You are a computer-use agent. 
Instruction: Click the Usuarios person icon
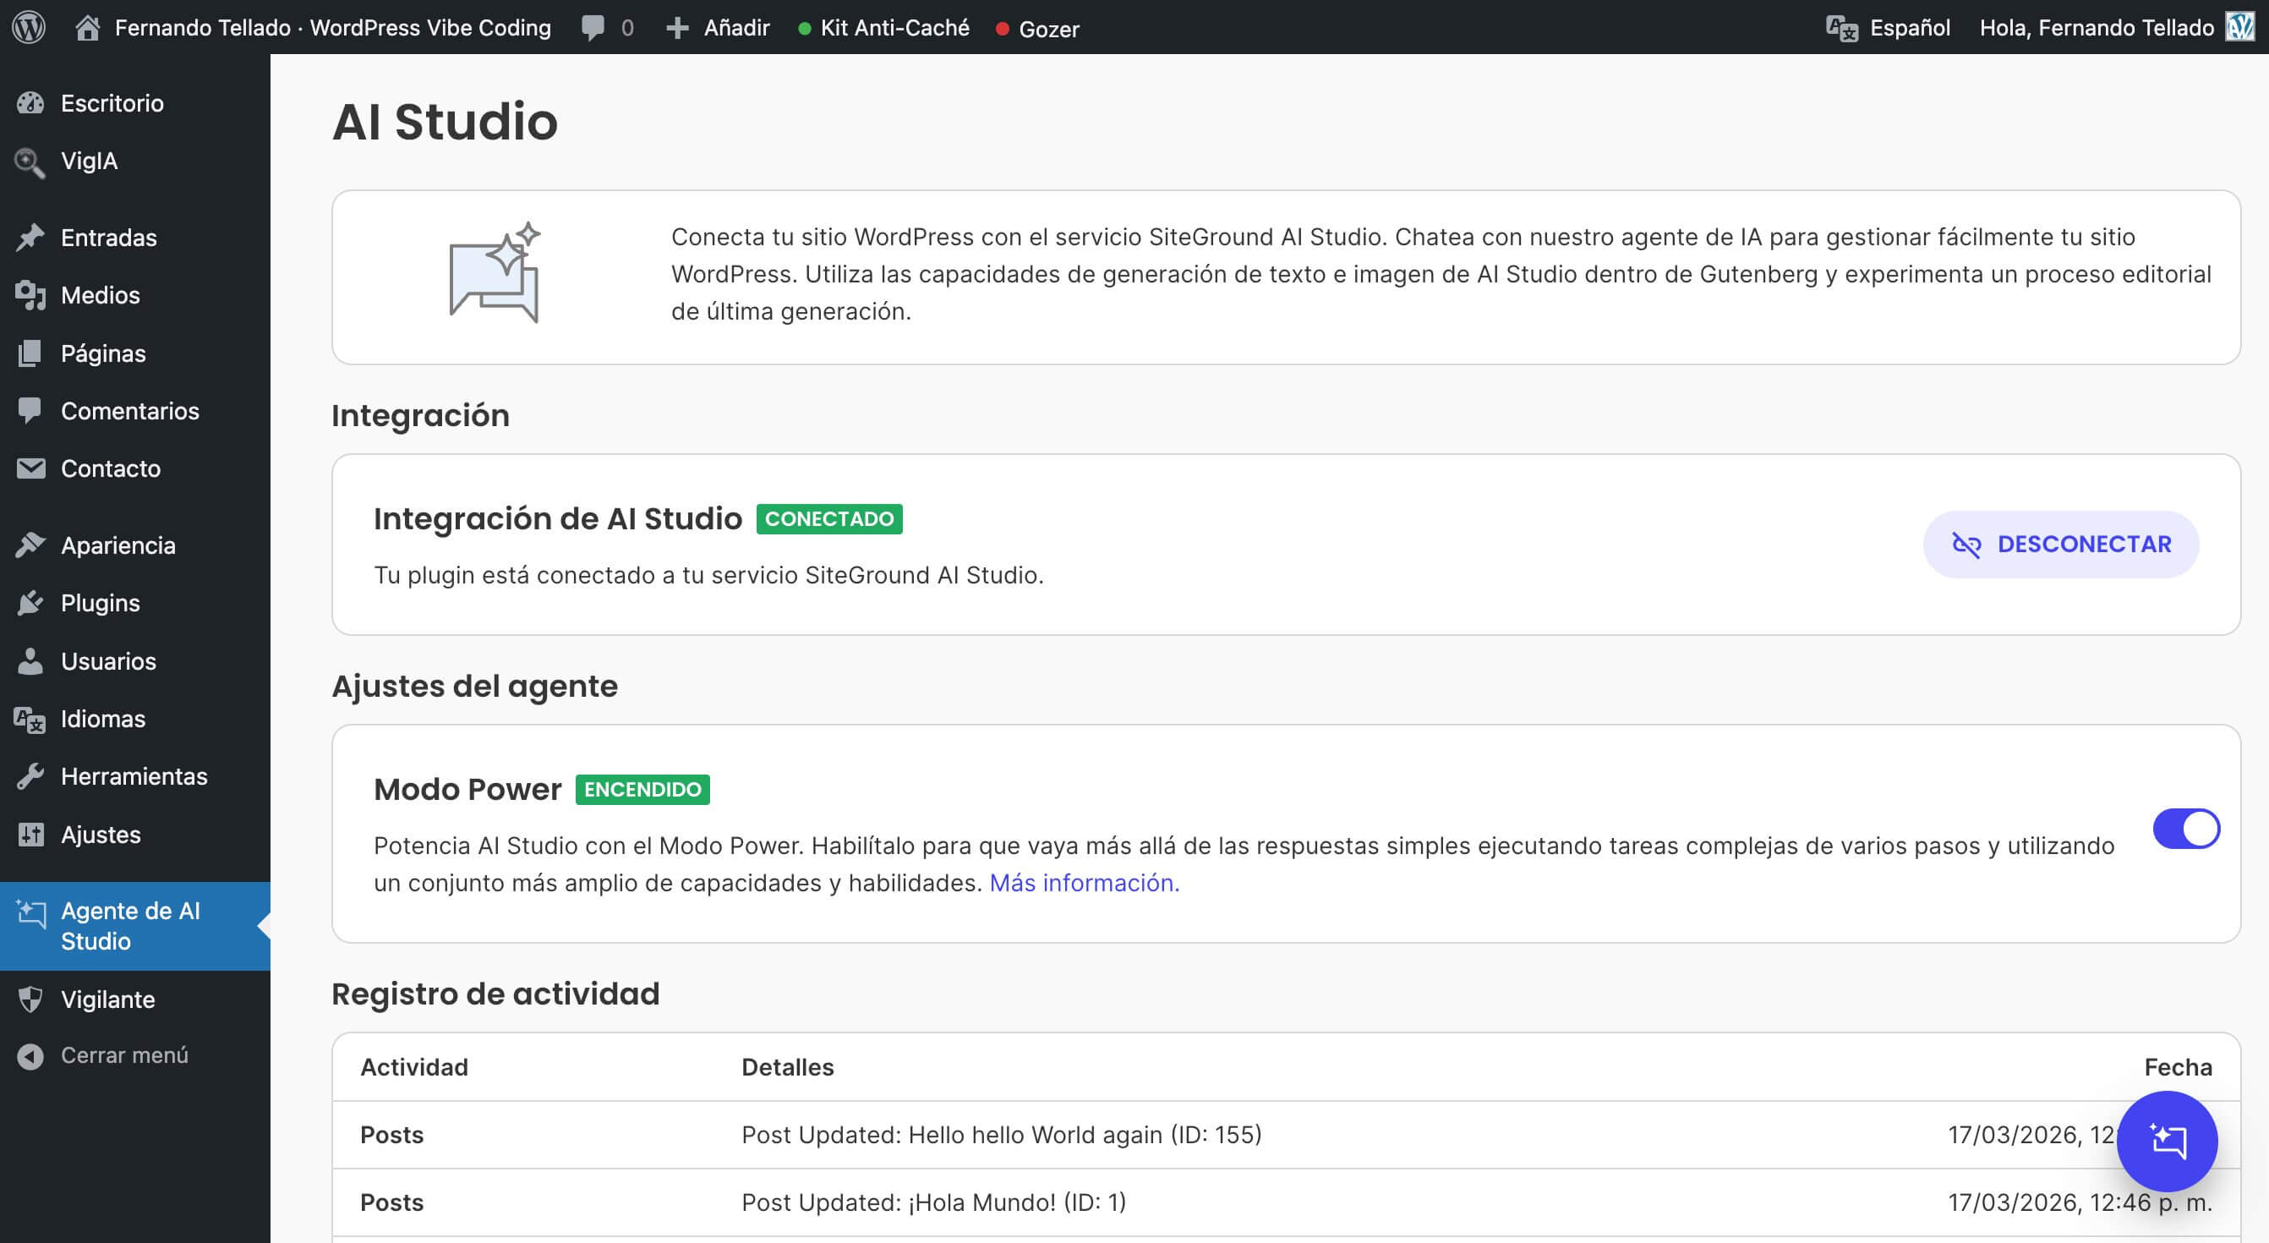pyautogui.click(x=30, y=660)
